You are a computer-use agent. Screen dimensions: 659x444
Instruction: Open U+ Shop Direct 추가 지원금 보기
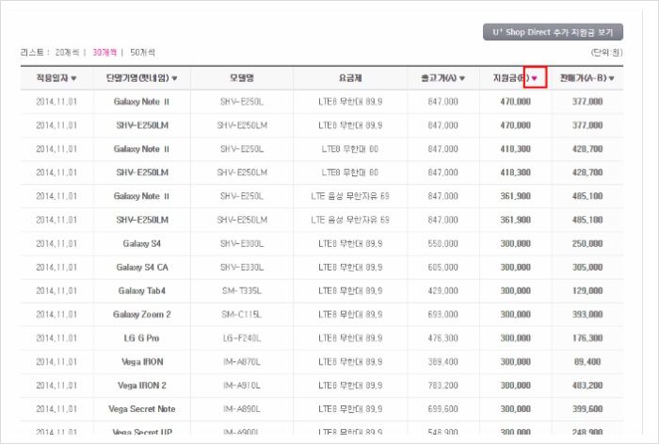pos(553,32)
